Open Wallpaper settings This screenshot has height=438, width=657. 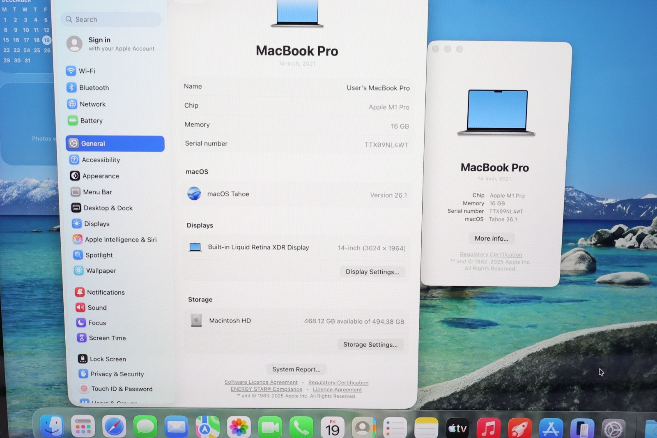101,271
